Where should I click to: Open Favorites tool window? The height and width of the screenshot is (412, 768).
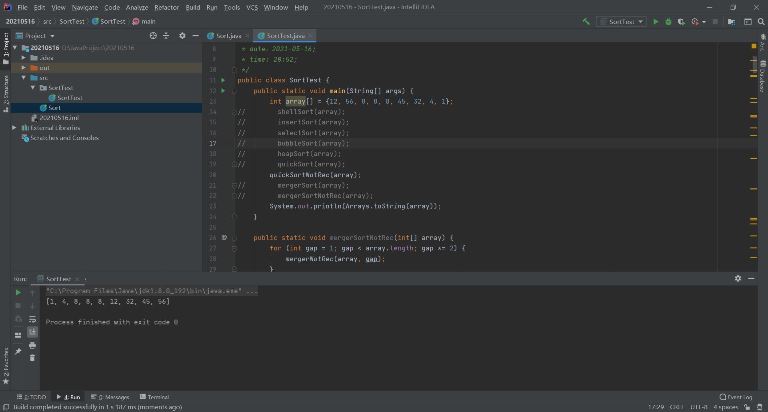click(6, 366)
